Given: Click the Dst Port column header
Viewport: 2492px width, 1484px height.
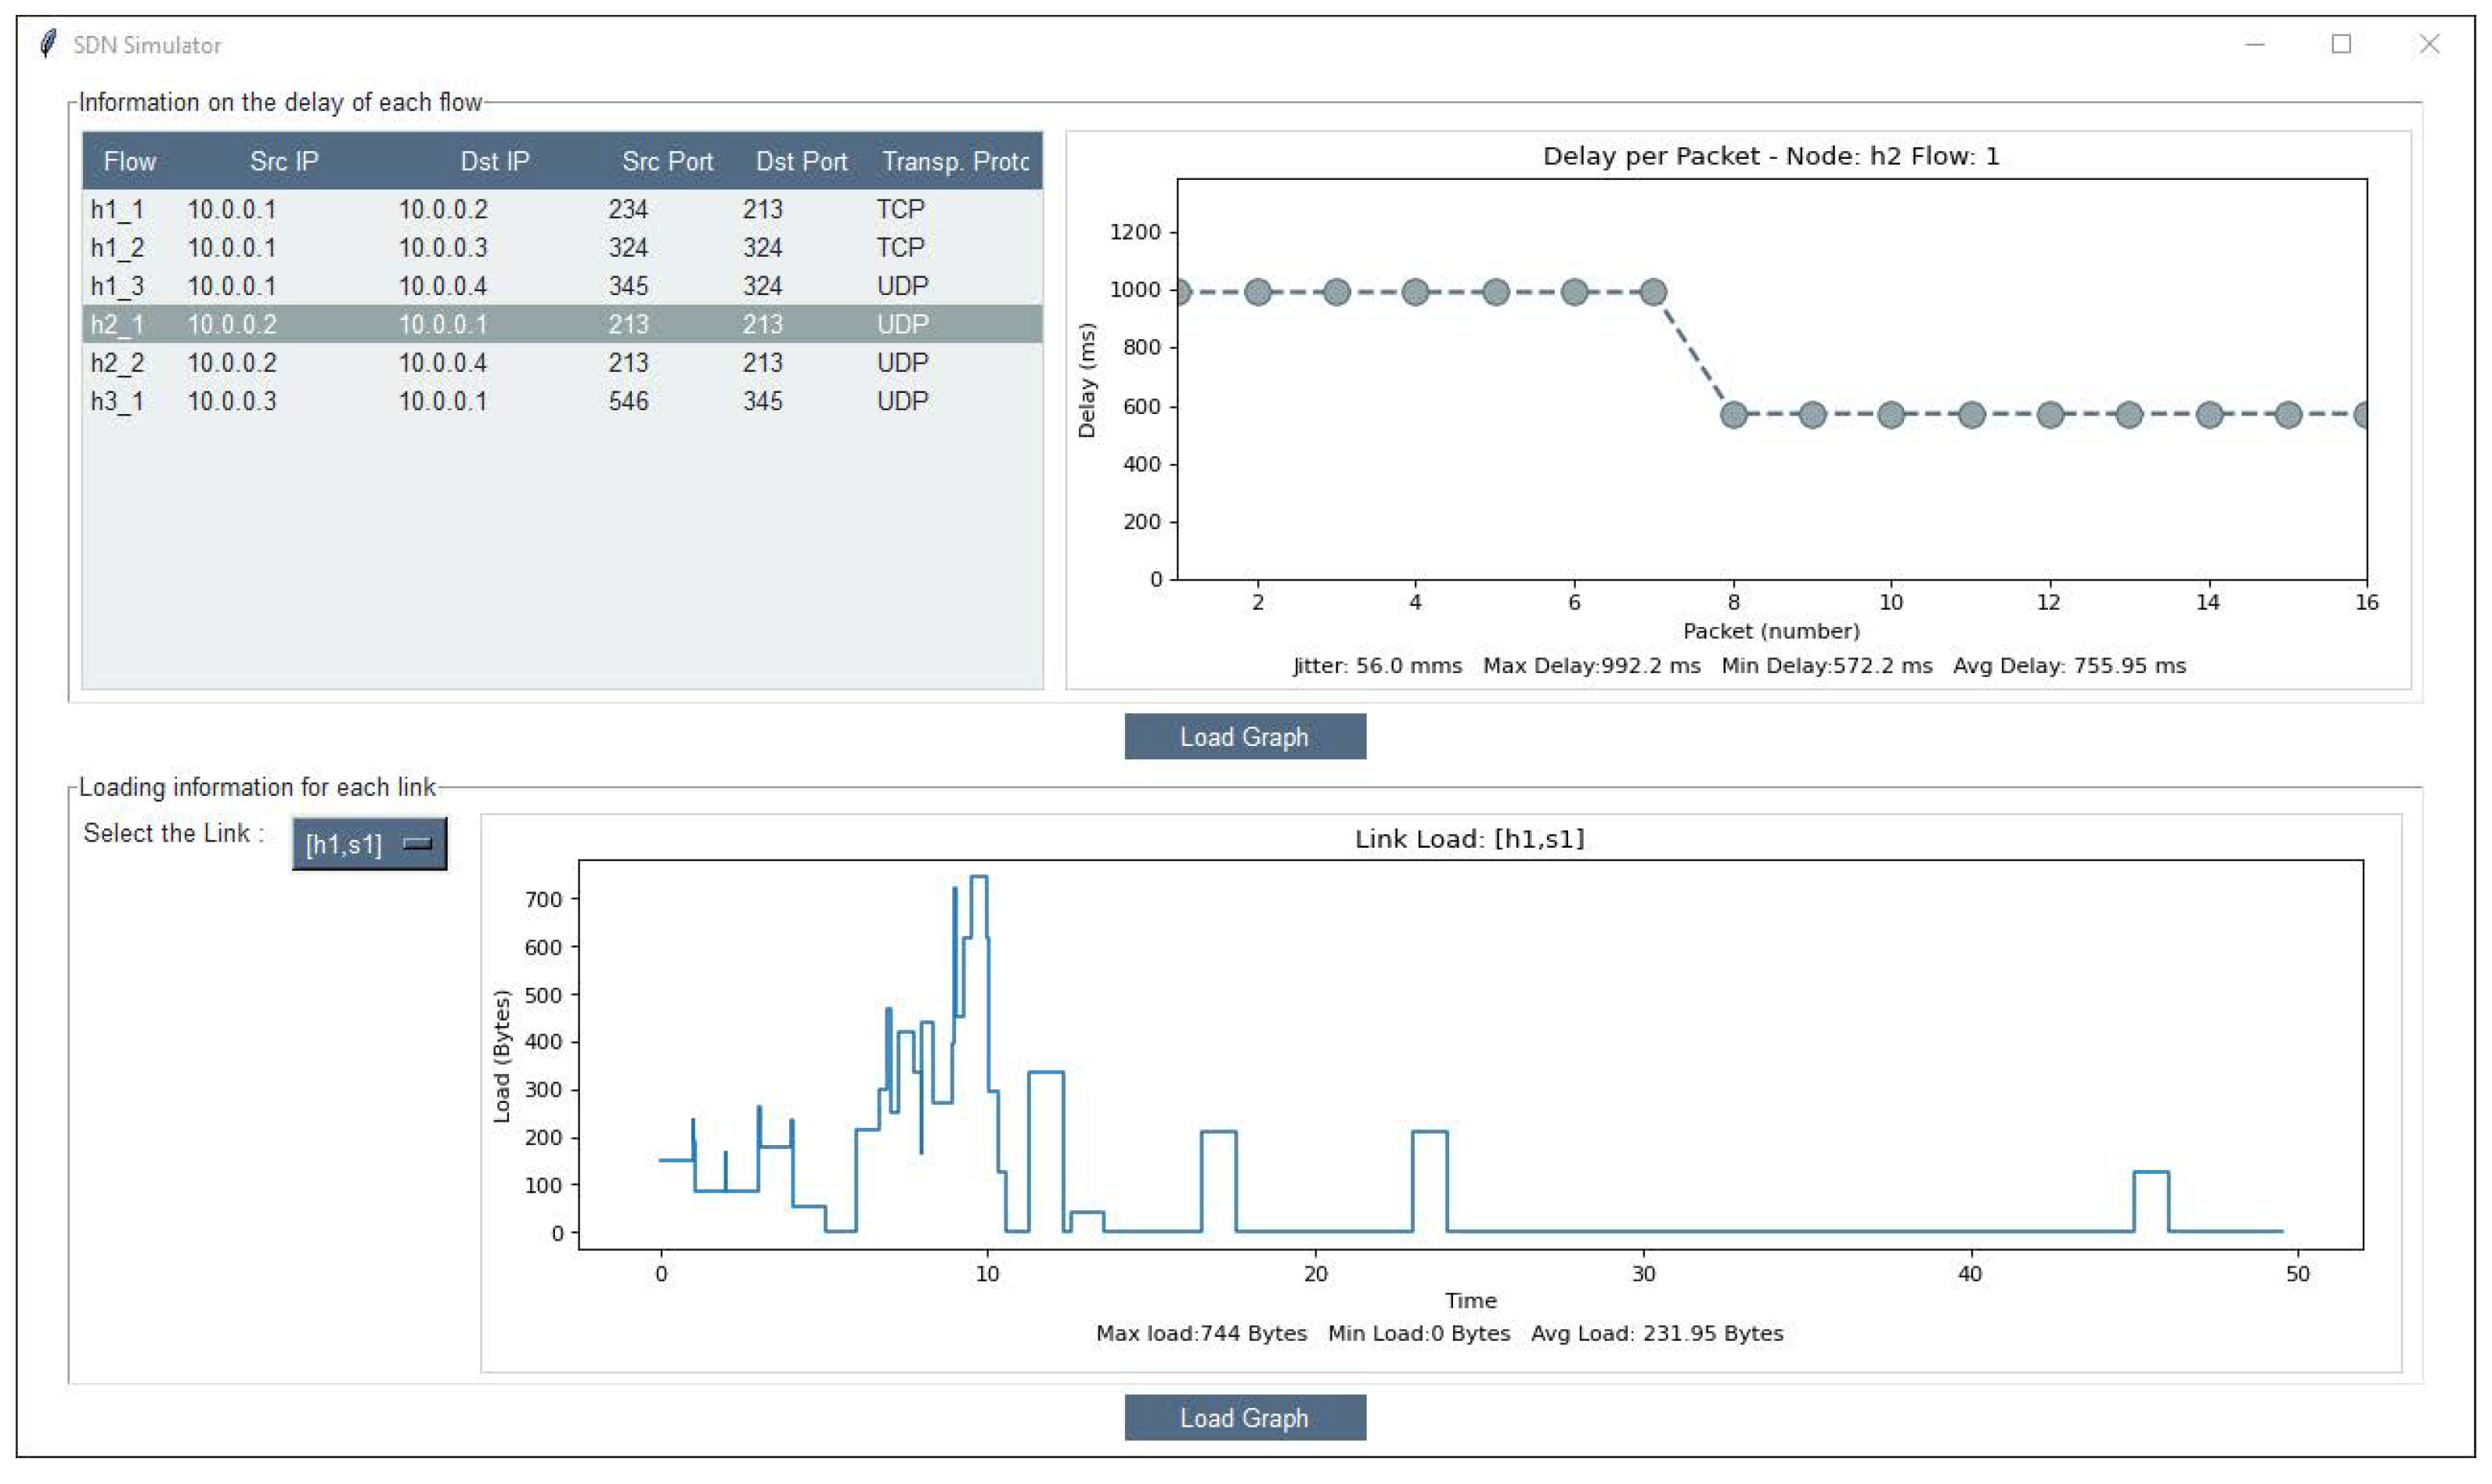Looking at the screenshot, I should [801, 161].
